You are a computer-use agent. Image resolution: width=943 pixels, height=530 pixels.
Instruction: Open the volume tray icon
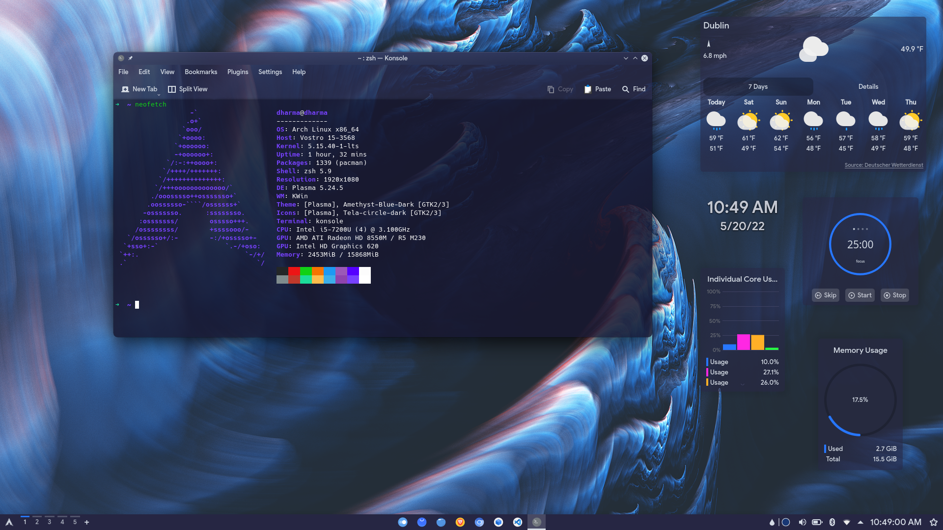click(802, 522)
